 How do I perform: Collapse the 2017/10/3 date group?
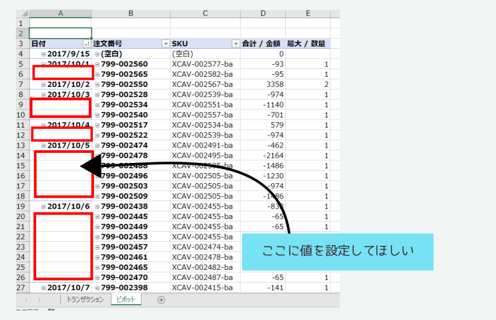pos(43,95)
